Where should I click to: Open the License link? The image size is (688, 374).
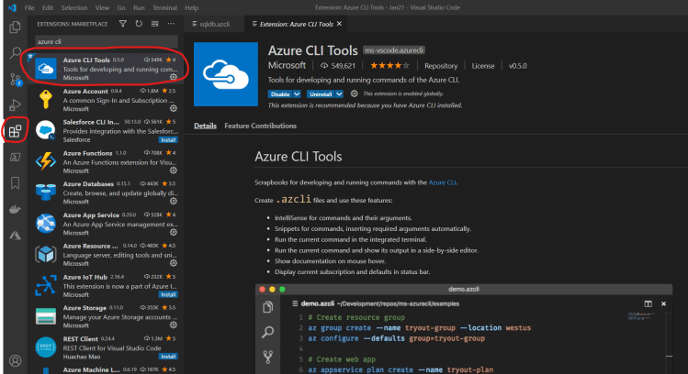tap(483, 66)
